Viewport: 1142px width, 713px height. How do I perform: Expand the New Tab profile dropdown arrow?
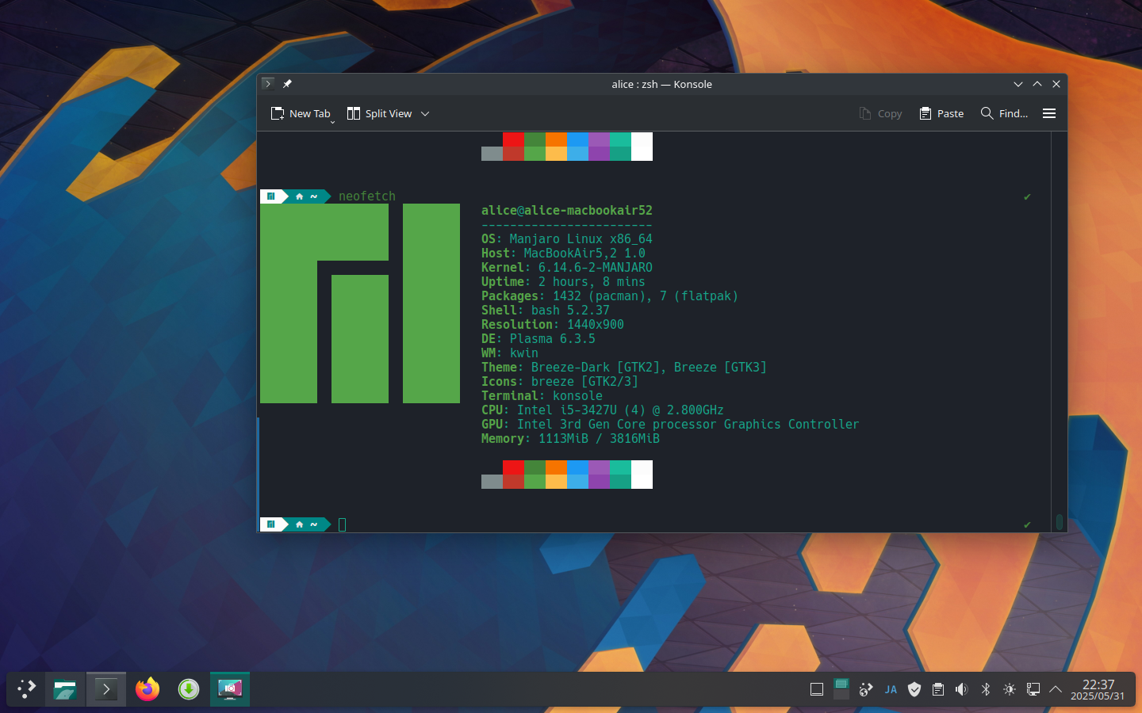click(332, 122)
